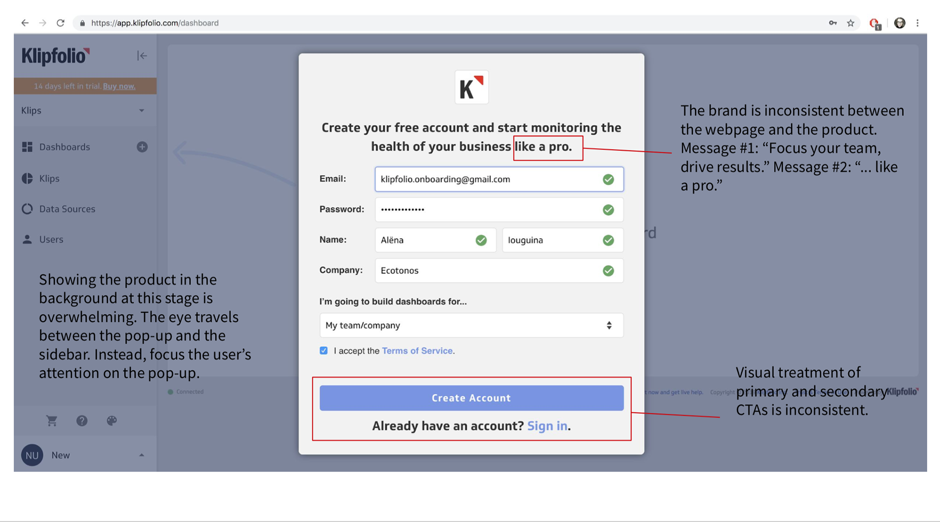This screenshot has width=940, height=522.
Task: Open the browser three-dot menu
Action: pyautogui.click(x=917, y=23)
